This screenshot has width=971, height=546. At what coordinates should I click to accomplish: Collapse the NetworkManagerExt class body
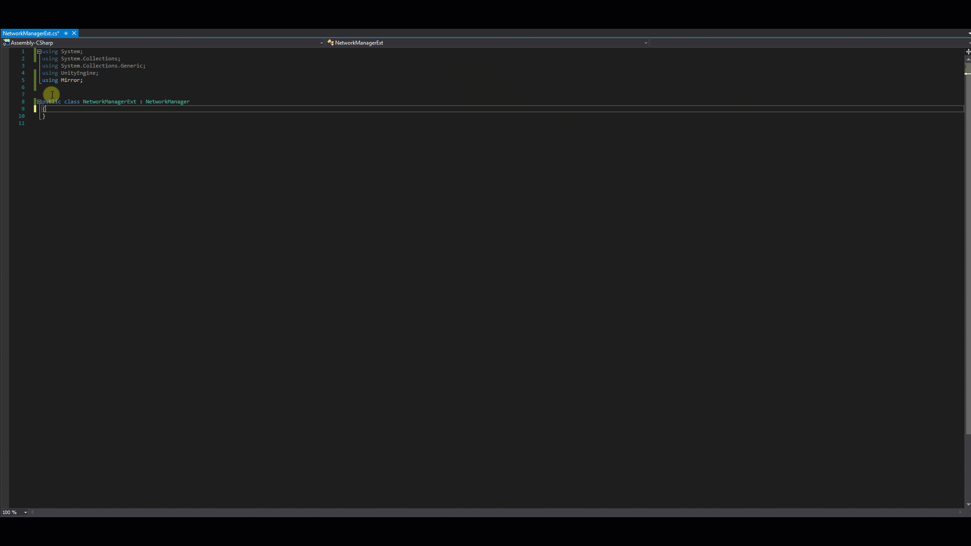(x=39, y=102)
